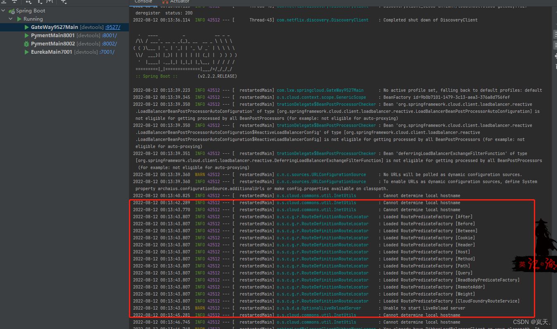This screenshot has width=557, height=329.
Task: Click the PymentMain8001 green run icon
Action: pos(27,36)
